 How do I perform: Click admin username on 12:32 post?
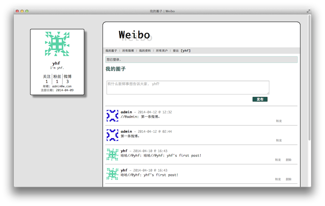[126, 112]
